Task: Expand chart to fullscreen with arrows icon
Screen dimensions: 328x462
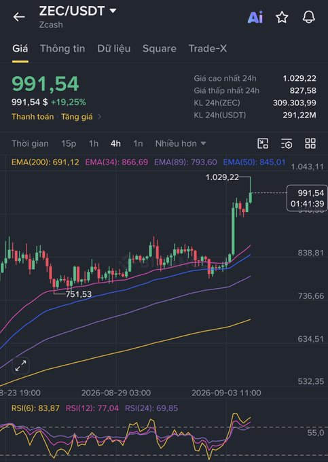Action: point(20,366)
